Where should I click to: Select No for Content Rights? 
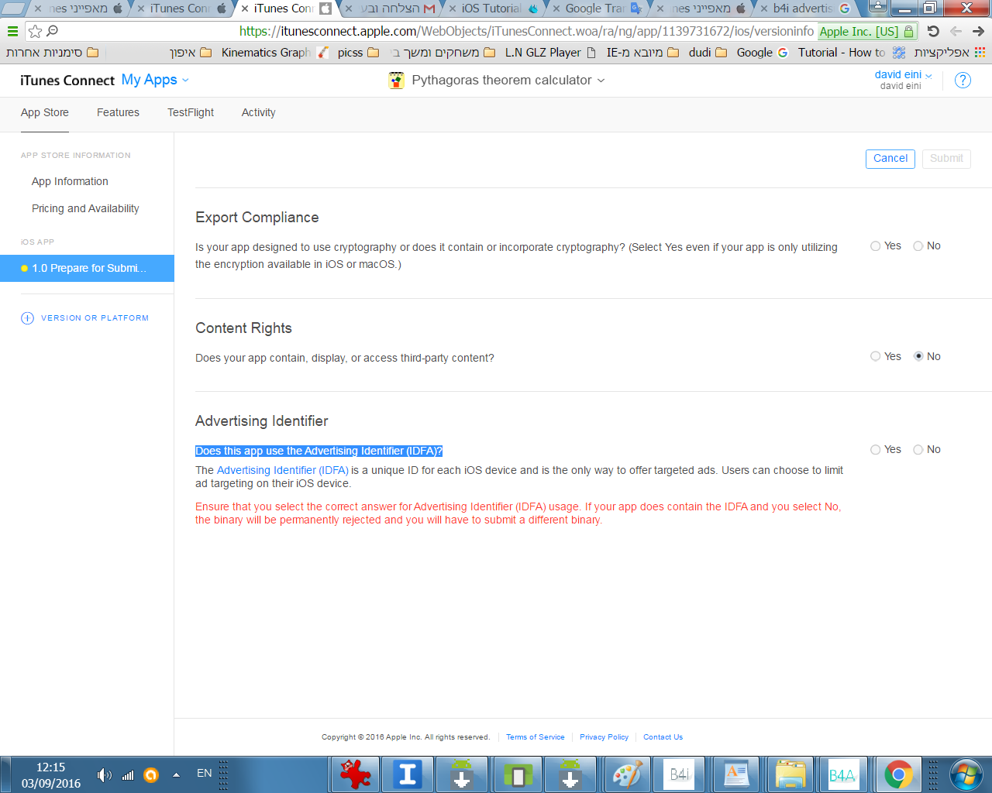918,356
